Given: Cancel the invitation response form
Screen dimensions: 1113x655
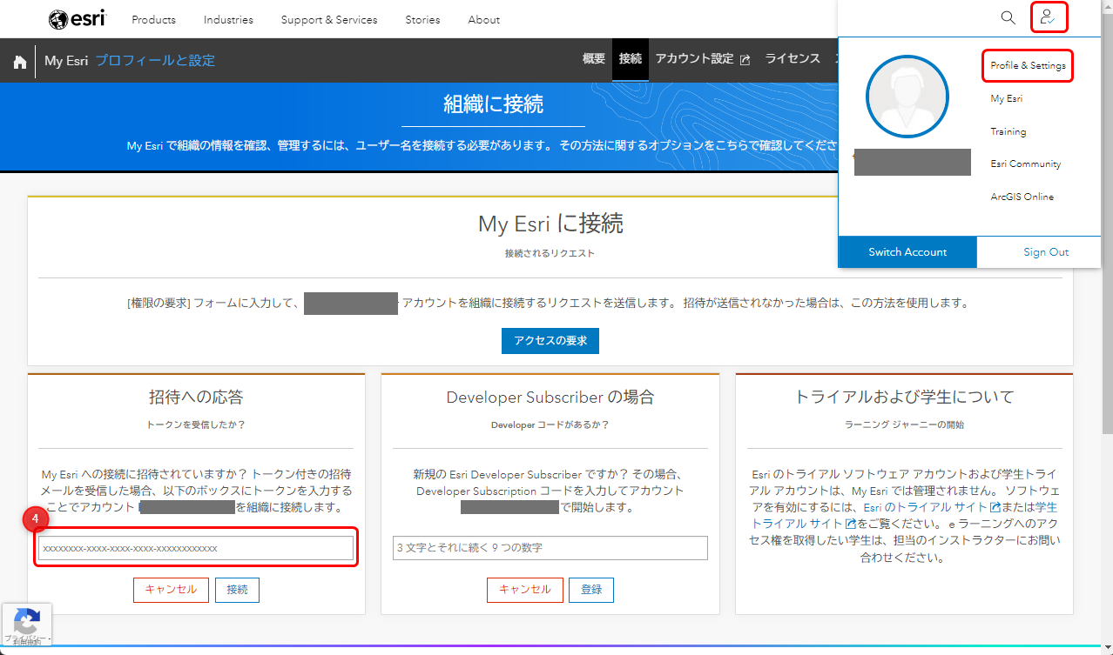Looking at the screenshot, I should [x=171, y=590].
